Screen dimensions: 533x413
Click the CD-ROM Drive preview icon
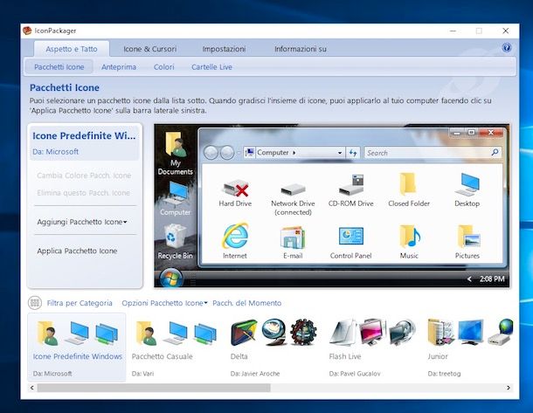350,185
